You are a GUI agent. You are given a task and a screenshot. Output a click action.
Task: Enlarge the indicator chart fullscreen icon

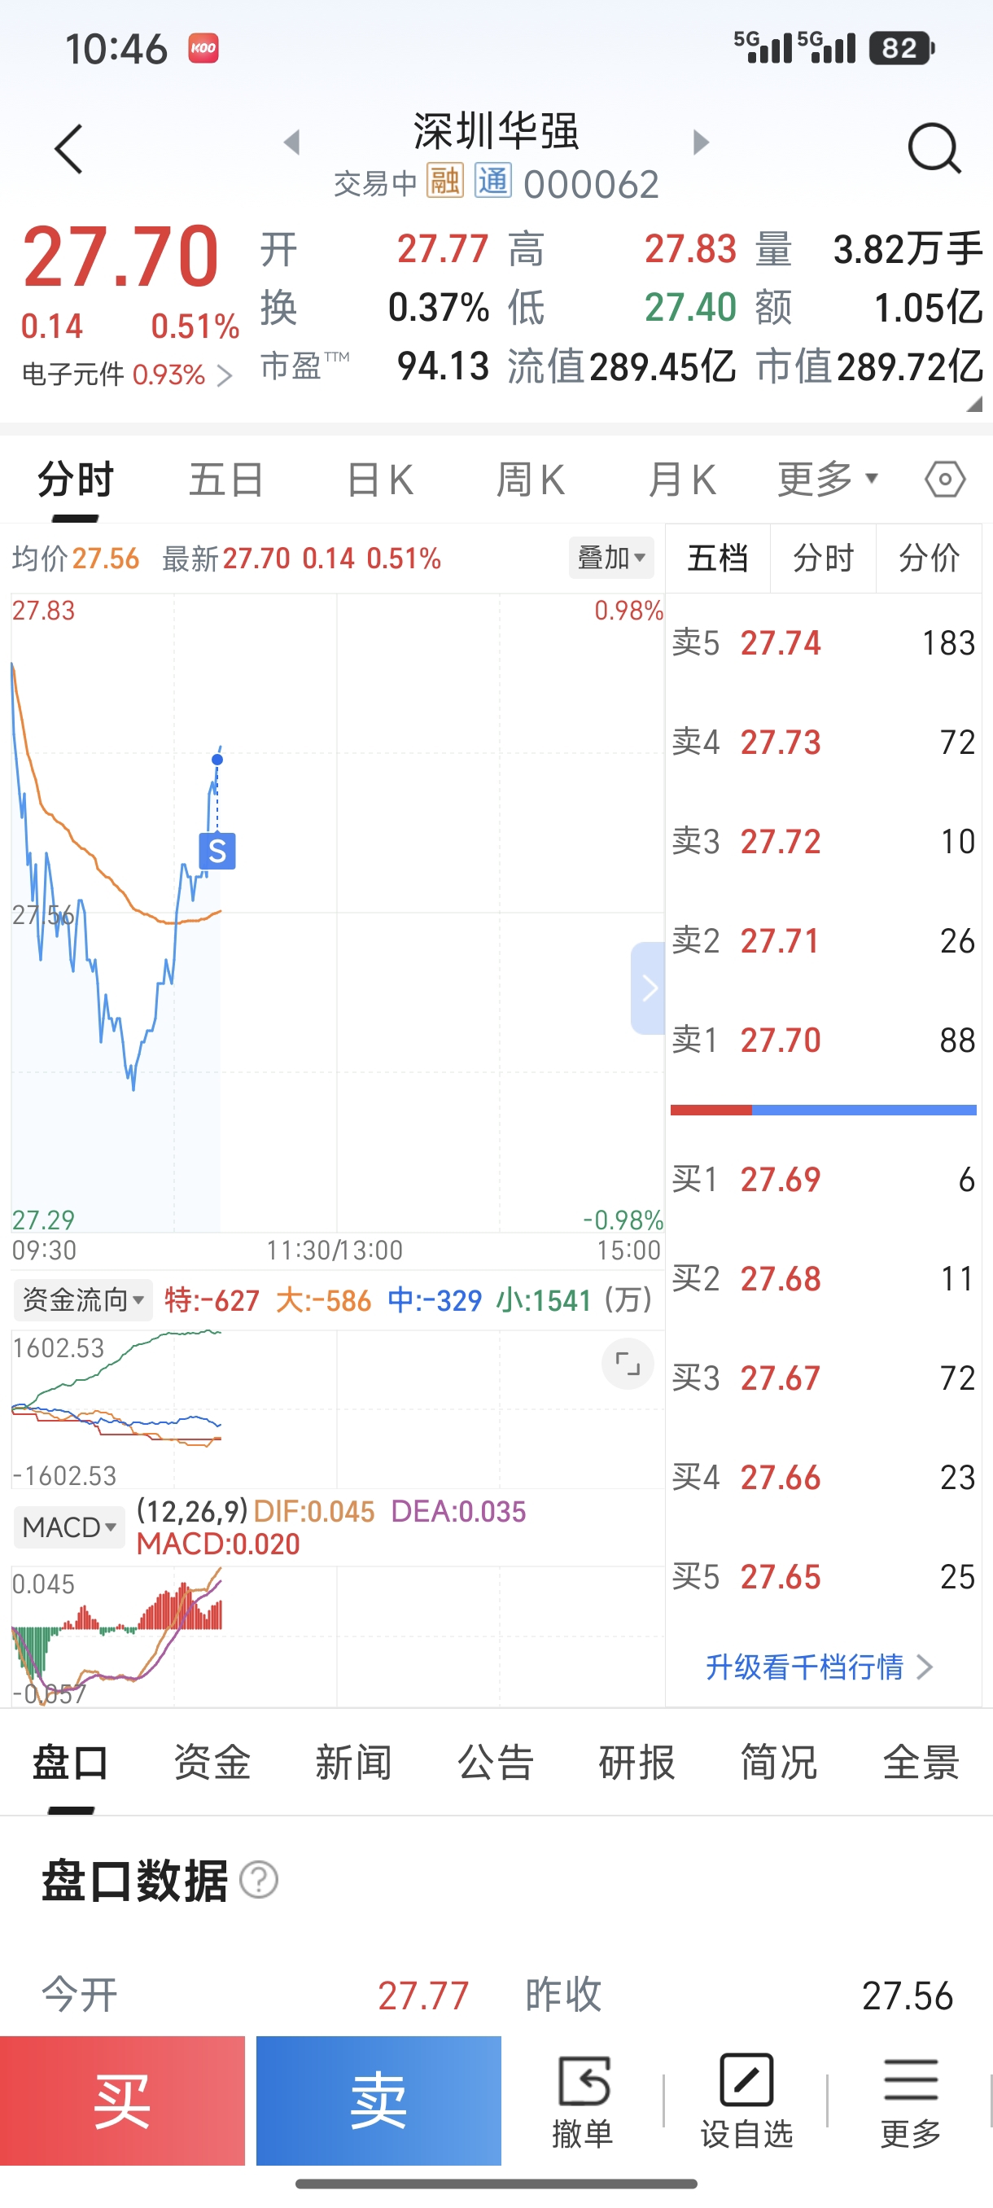coord(628,1363)
